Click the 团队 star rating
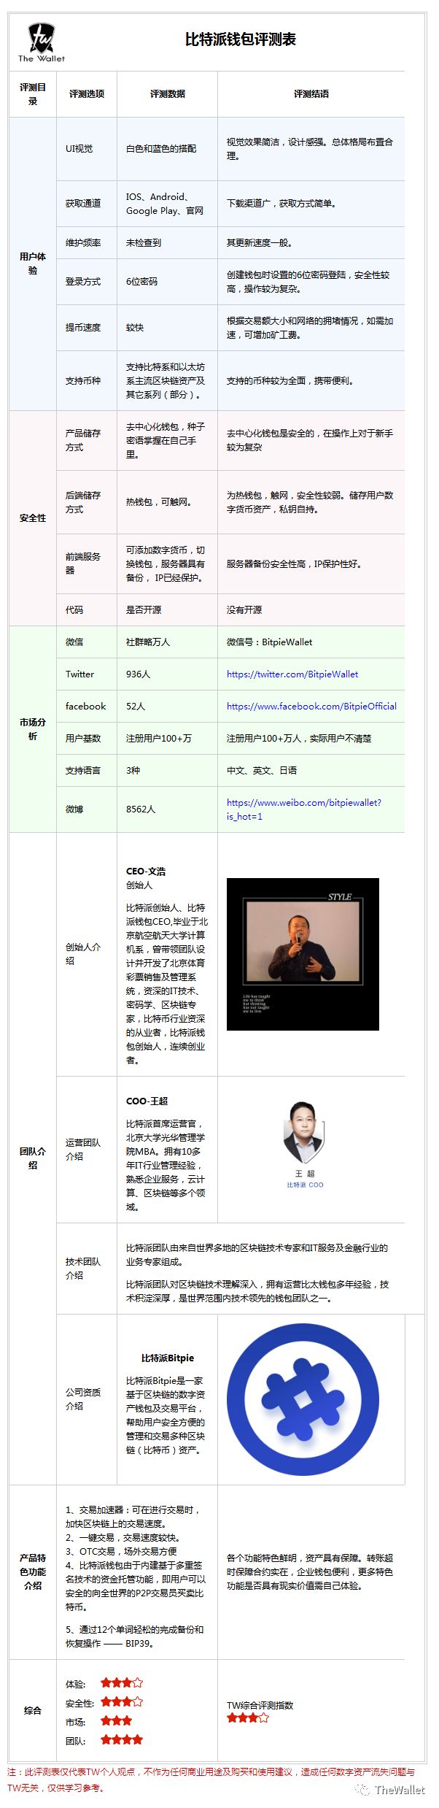The image size is (439, 1808). point(122,1739)
